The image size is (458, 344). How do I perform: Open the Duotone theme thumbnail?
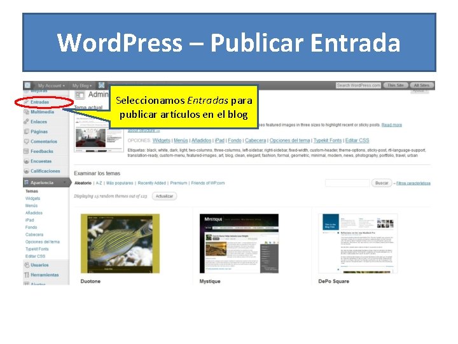[120, 243]
